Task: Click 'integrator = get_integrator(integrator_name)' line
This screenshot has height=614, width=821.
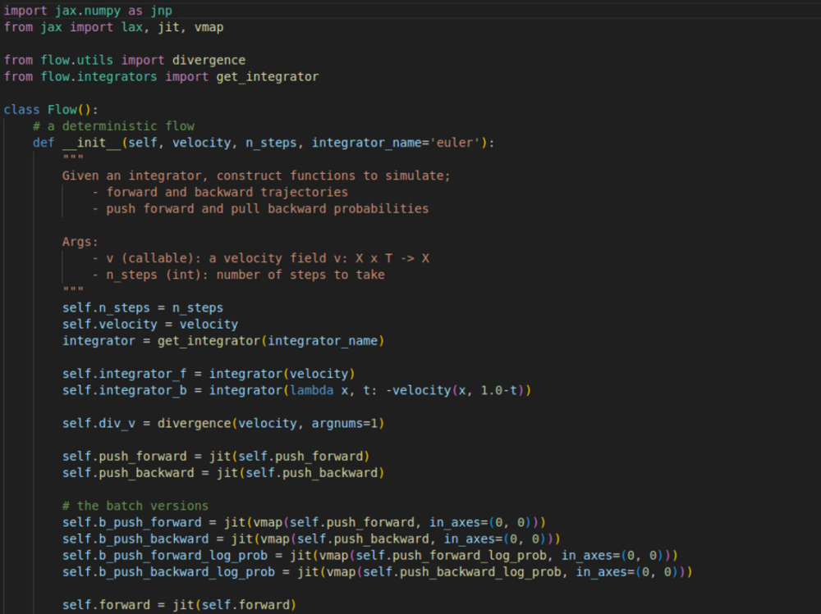Action: point(223,341)
